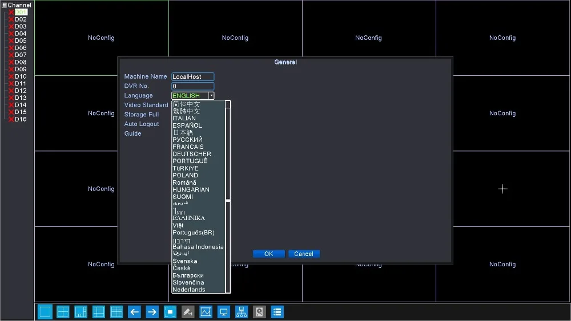Select SUOMI language option

tap(183, 197)
